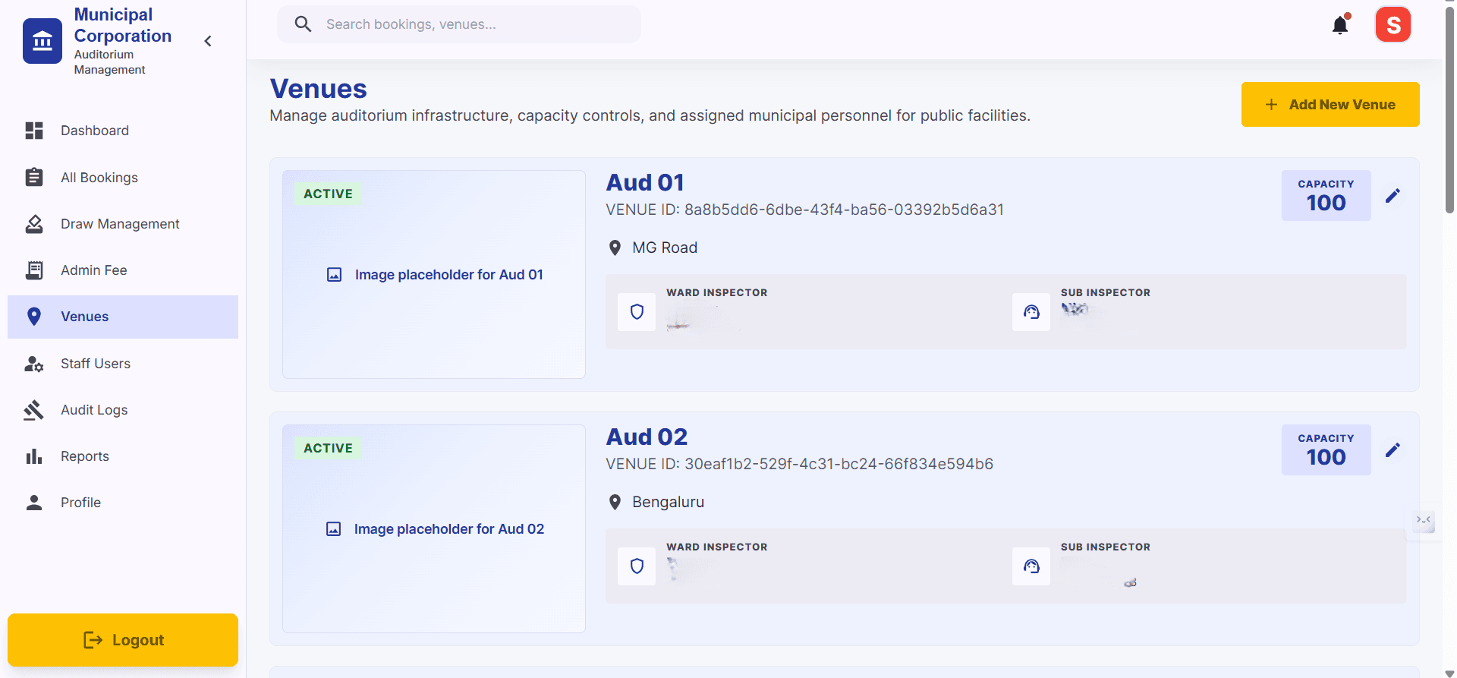Focus the Search bookings, venues field
The width and height of the screenshot is (1457, 678).
[459, 24]
